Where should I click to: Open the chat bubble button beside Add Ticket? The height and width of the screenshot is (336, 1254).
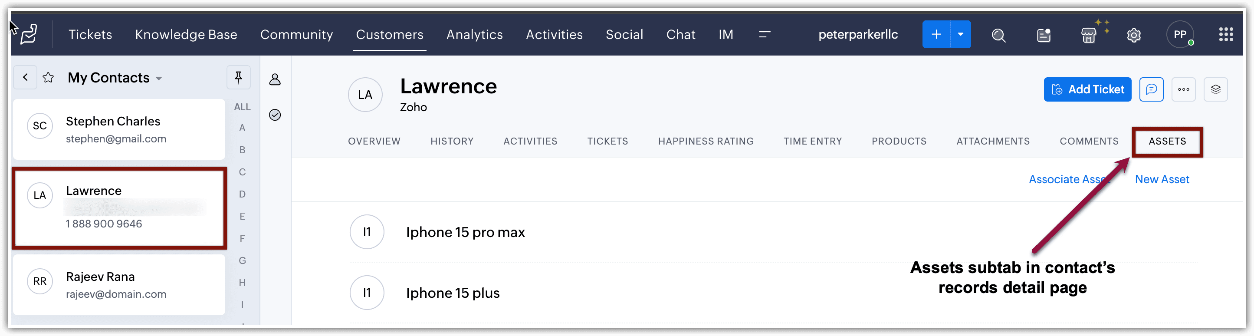coord(1151,89)
